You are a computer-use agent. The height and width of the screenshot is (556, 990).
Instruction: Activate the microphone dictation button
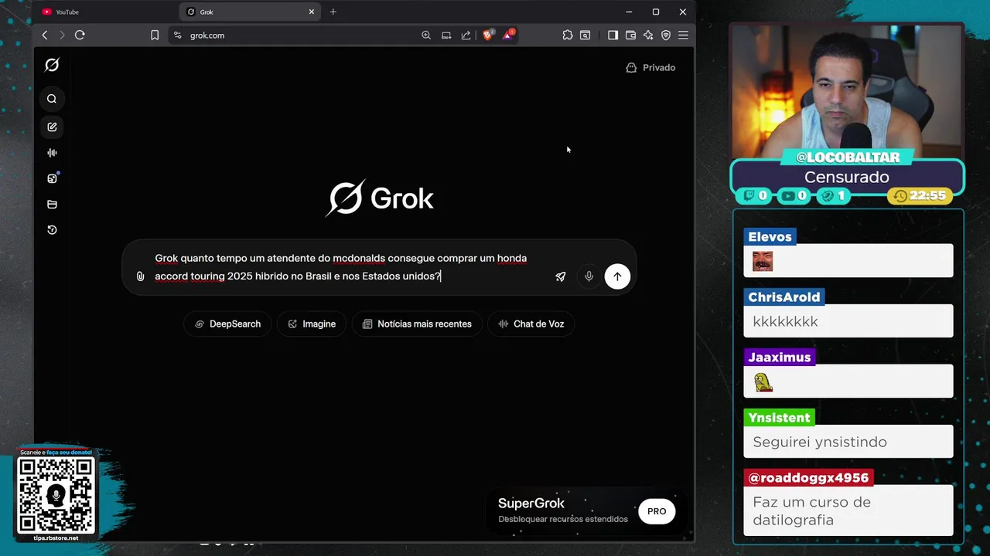(589, 276)
